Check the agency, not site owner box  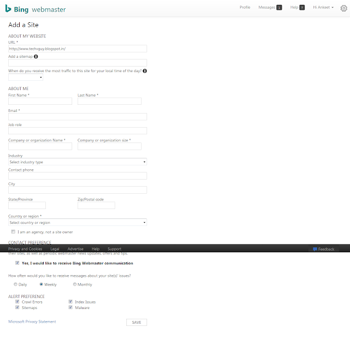pos(13,232)
